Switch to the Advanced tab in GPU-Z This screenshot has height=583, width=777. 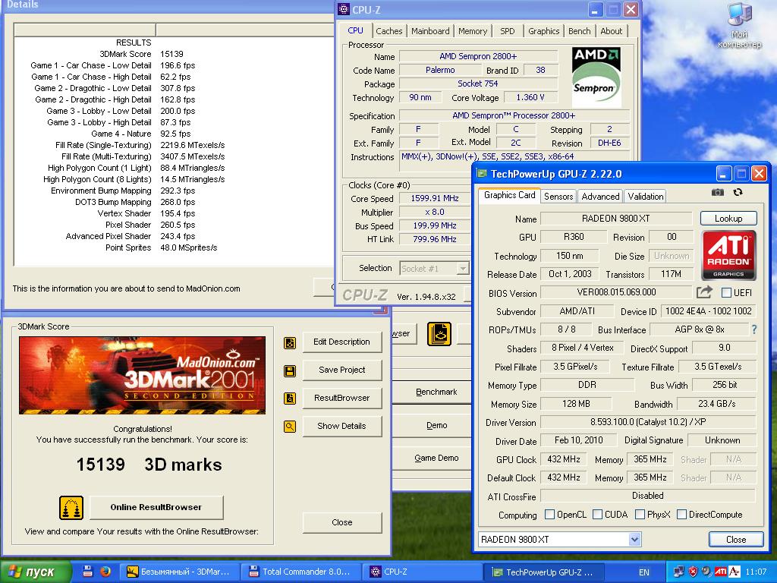point(600,197)
